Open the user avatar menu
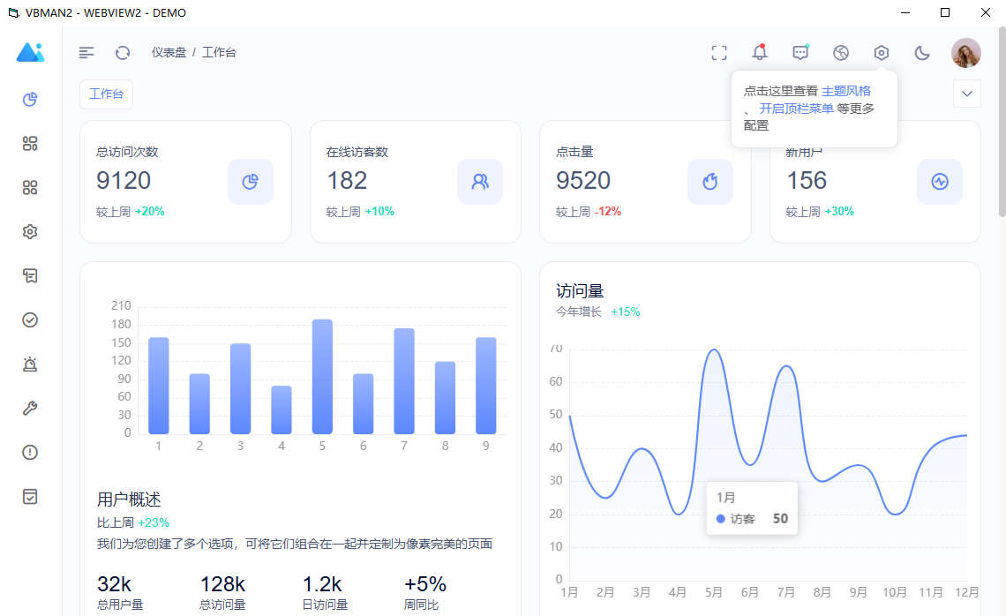 965,52
